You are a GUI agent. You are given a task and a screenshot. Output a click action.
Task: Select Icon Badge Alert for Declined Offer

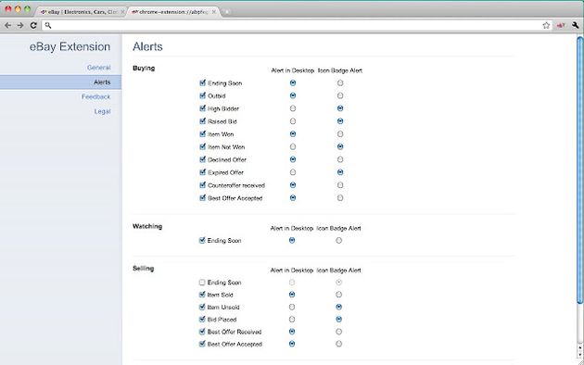(340, 159)
